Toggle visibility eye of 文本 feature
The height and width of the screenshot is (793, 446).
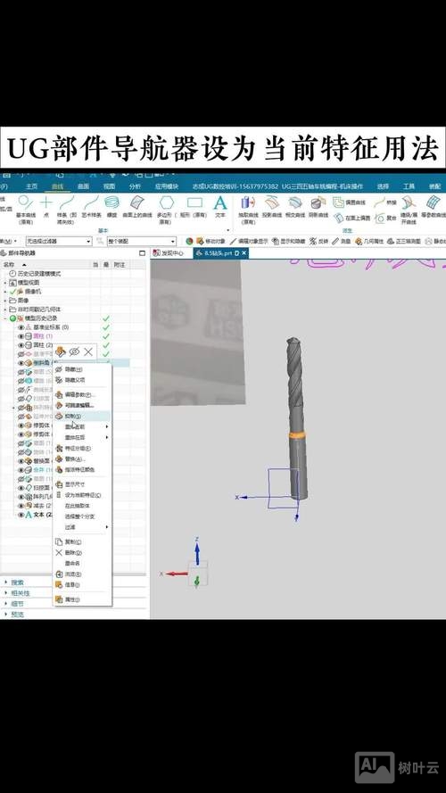coord(21,515)
